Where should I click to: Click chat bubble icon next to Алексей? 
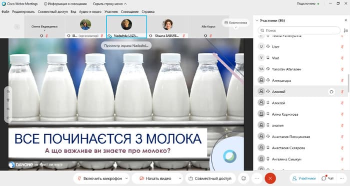click(331, 92)
